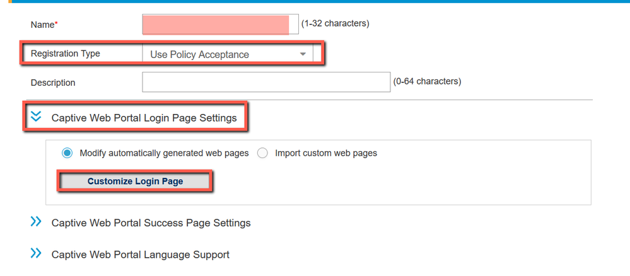Expand Captive Web Portal Language Support
Image resolution: width=630 pixels, height=276 pixels.
point(140,255)
